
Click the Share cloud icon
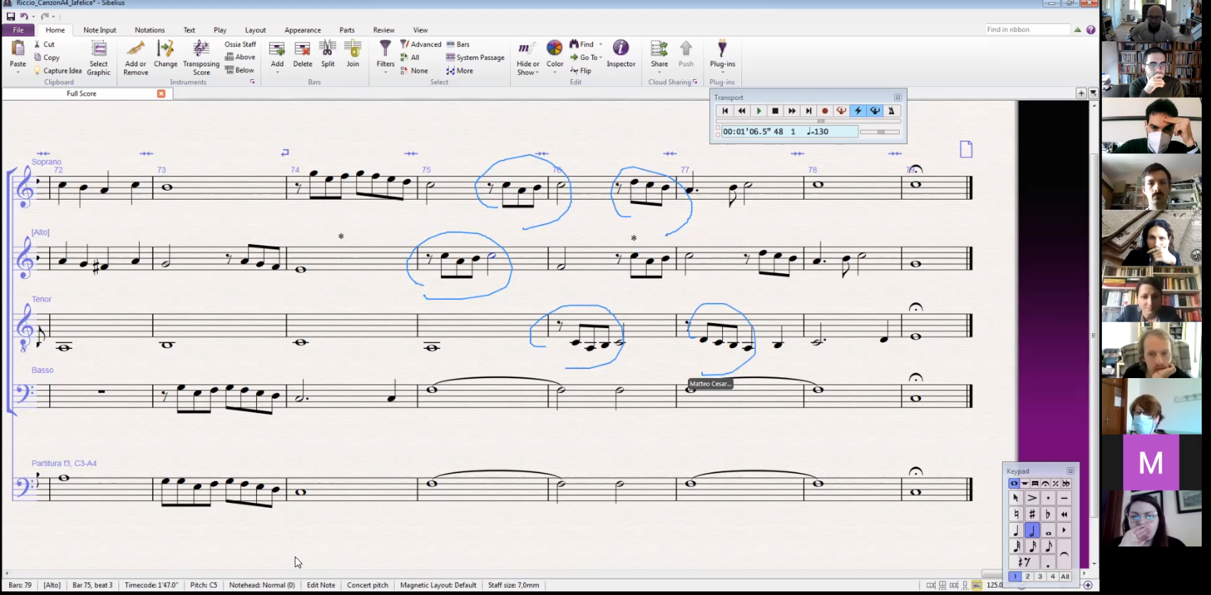(x=659, y=49)
